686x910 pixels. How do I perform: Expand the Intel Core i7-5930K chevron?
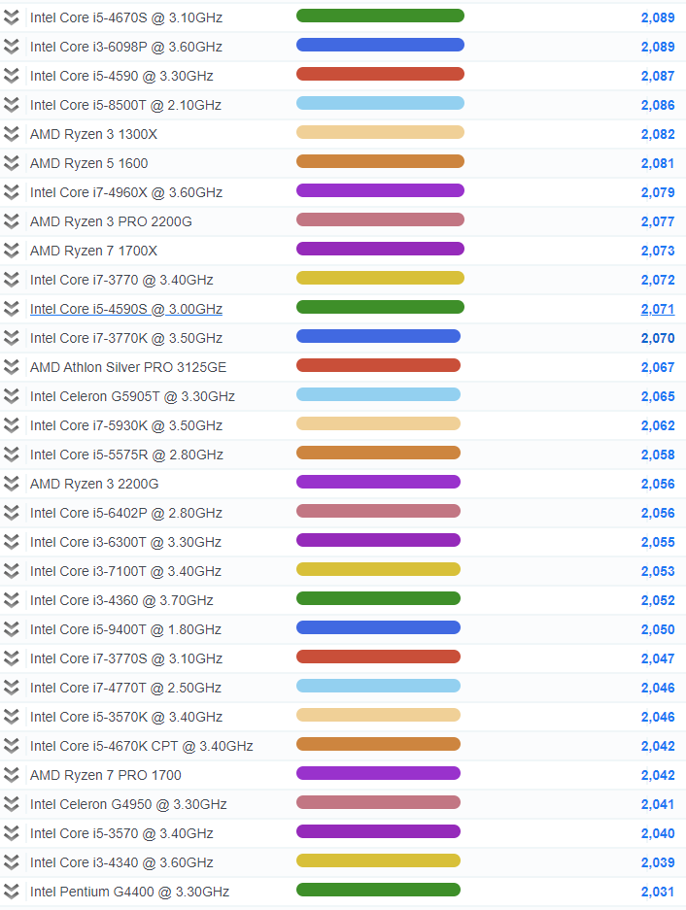11,425
